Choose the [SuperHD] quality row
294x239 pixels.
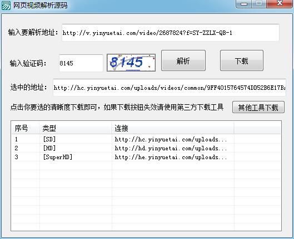(x=146, y=157)
